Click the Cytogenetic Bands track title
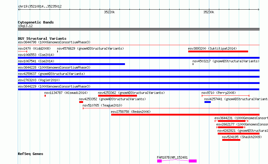268x164 pixels. coord(36,22)
